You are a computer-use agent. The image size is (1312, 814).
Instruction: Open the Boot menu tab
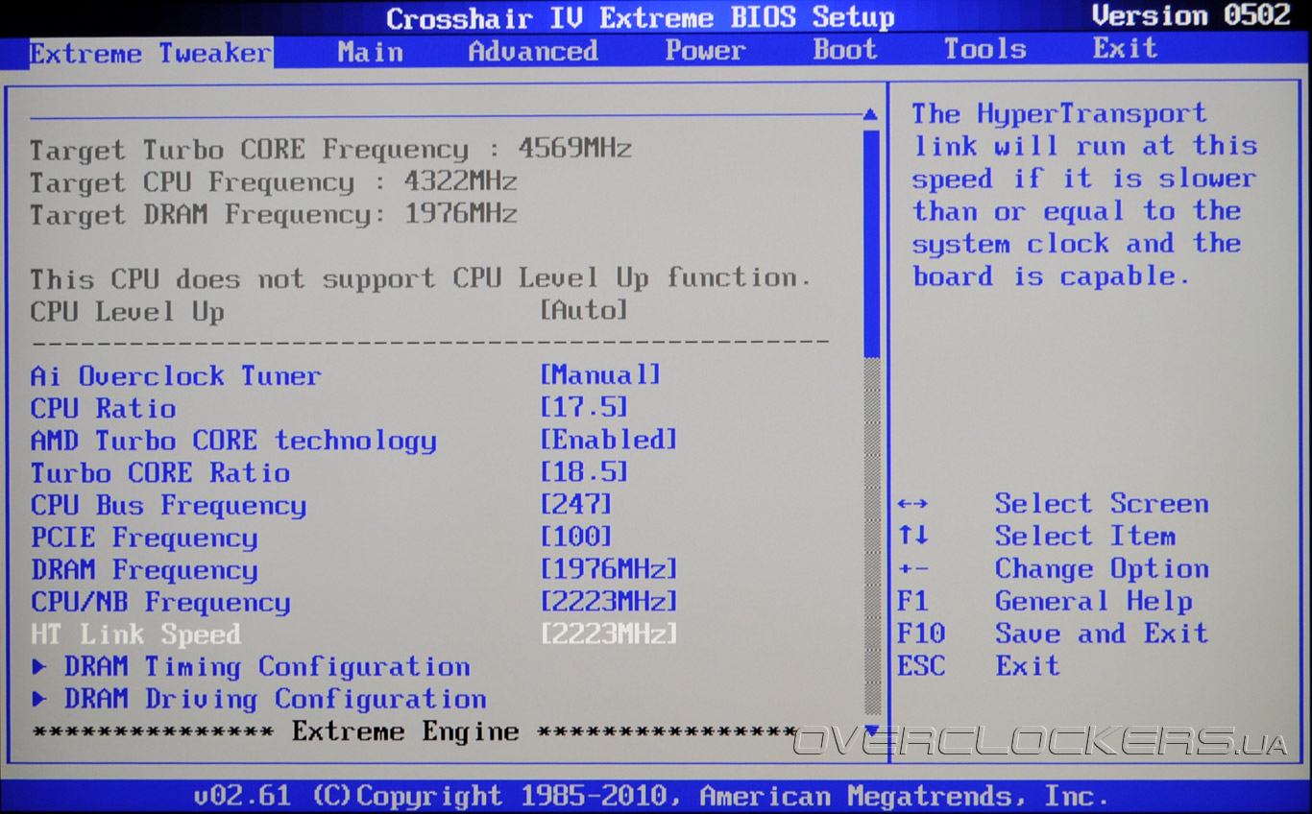[x=845, y=50]
